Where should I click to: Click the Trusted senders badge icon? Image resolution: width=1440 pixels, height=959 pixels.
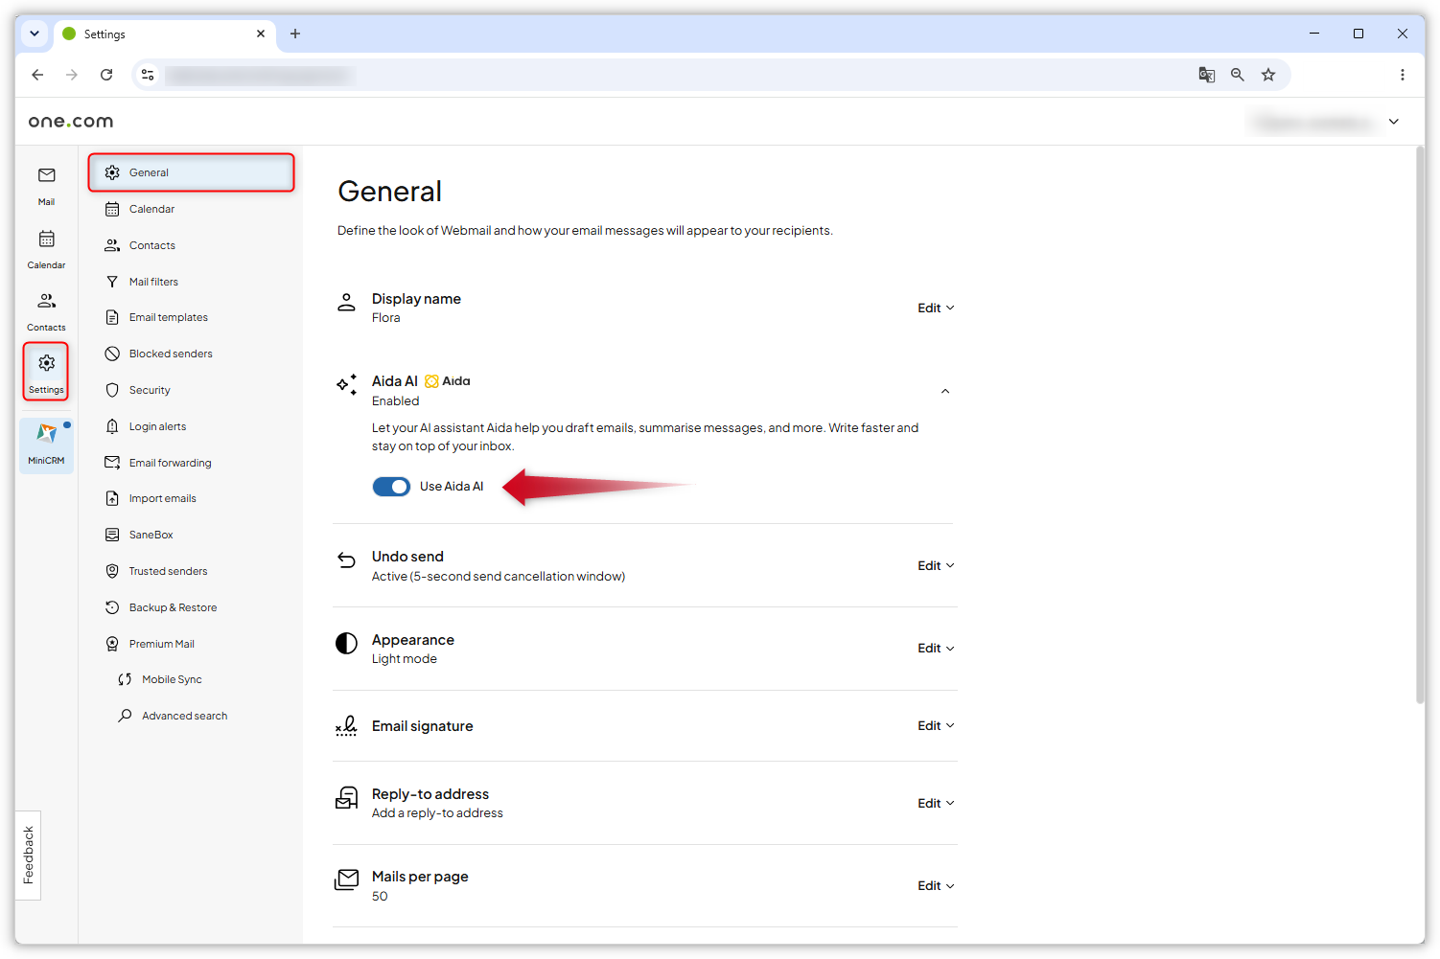pos(112,571)
